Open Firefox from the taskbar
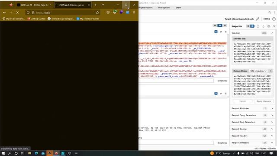 click(56, 153)
